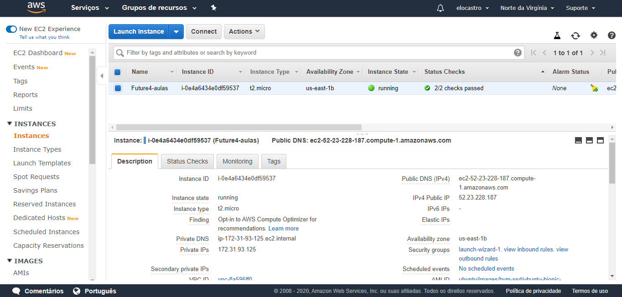The width and height of the screenshot is (622, 297).
Task: Maximize the instance details pane
Action: (600, 140)
